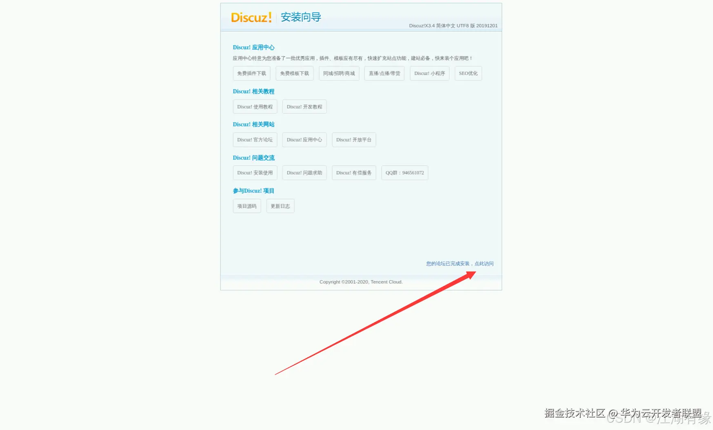
Task: Click Discuz! 安装使用 help button
Action: (x=255, y=173)
